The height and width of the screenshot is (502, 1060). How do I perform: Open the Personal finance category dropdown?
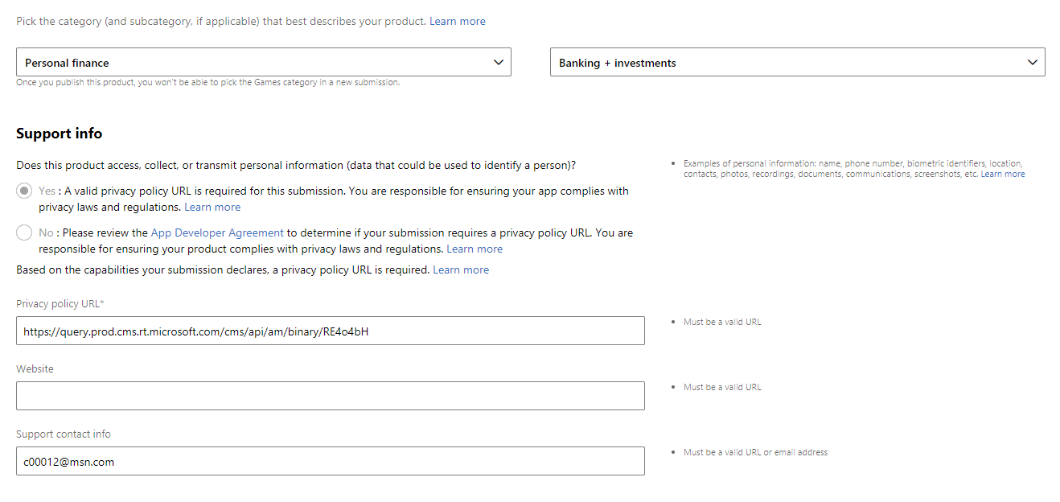264,63
